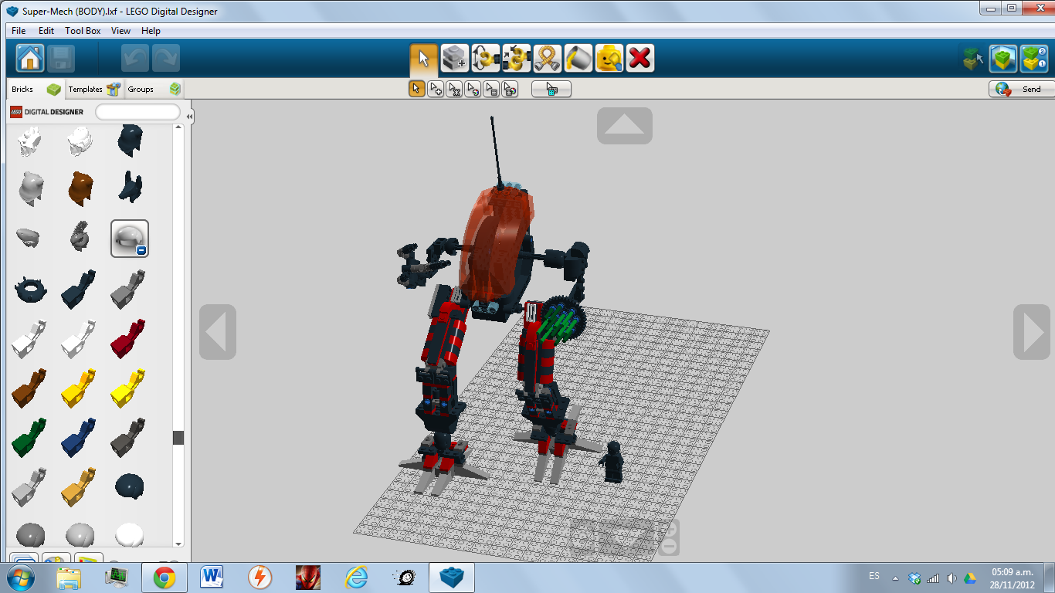The width and height of the screenshot is (1055, 593).
Task: Collapse the brick palette with double-arrow
Action: click(188, 116)
